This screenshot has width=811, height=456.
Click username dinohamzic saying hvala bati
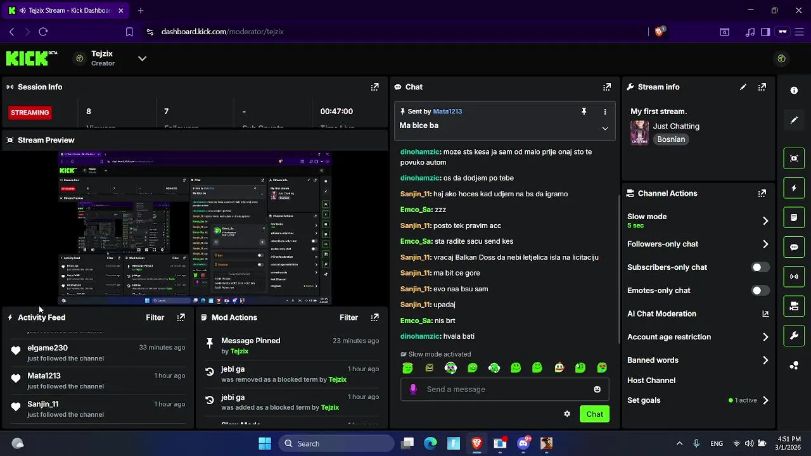pyautogui.click(x=420, y=336)
